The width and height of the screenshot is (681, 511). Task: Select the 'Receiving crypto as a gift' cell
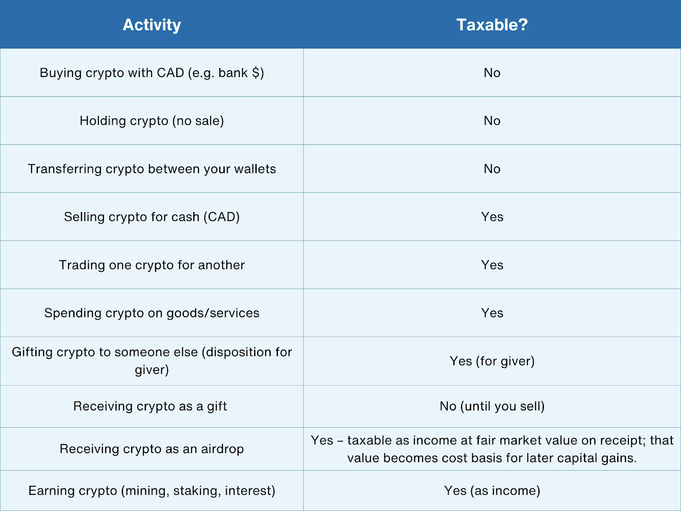[150, 406]
